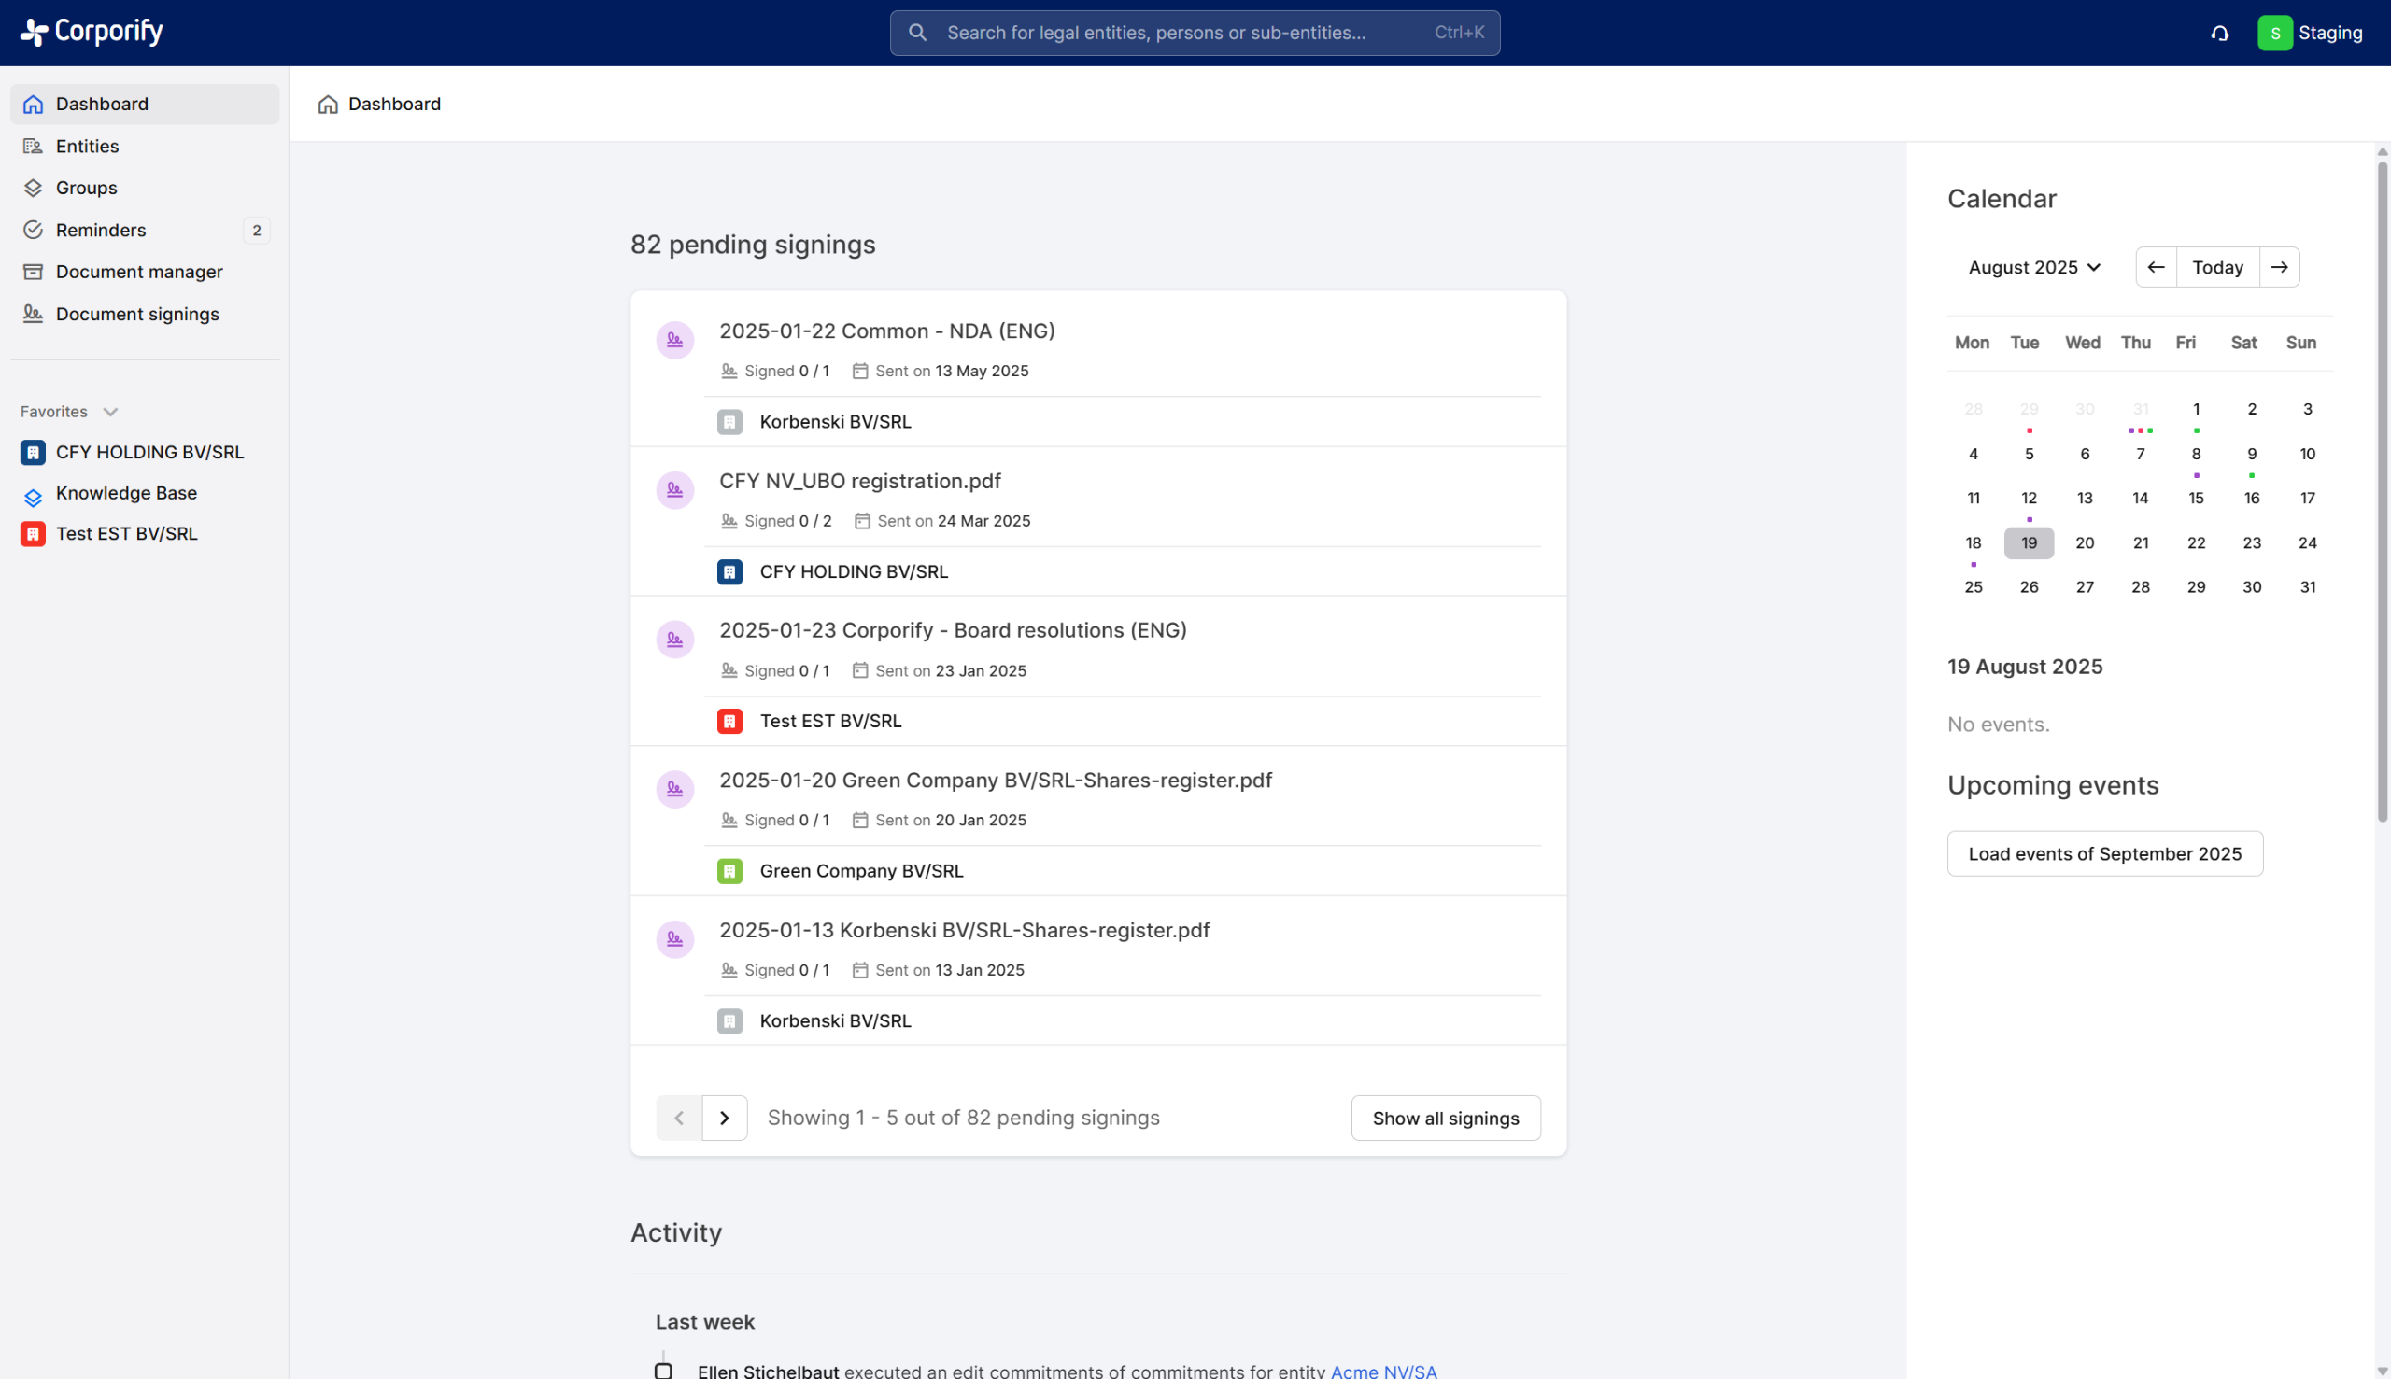This screenshot has width=2391, height=1379.
Task: Click the Test EST red building icon in favorites
Action: pos(33,534)
